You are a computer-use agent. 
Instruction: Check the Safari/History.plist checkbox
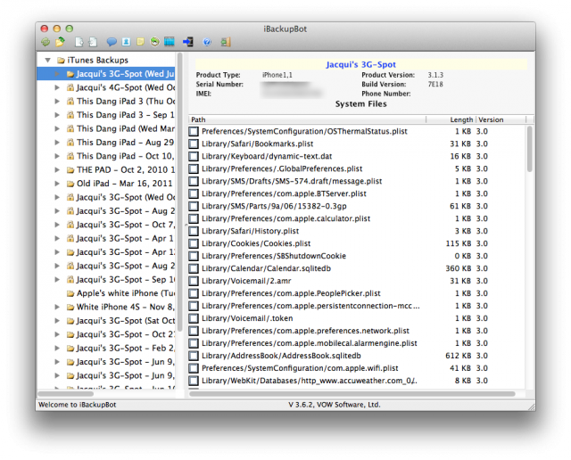click(194, 231)
